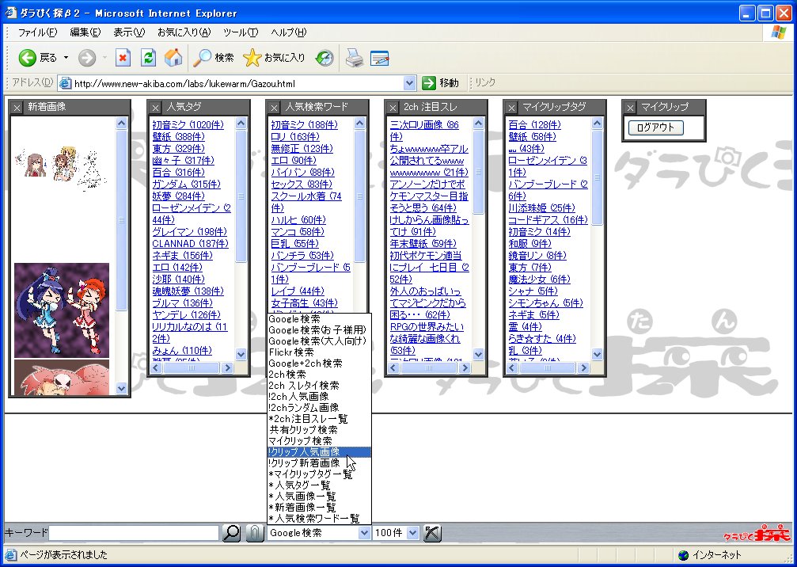Open the お気に入り favorites star button

(x=274, y=58)
